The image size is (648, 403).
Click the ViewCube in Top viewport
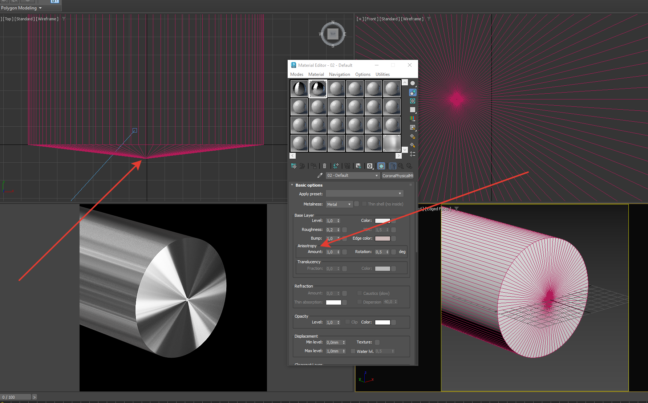(333, 34)
